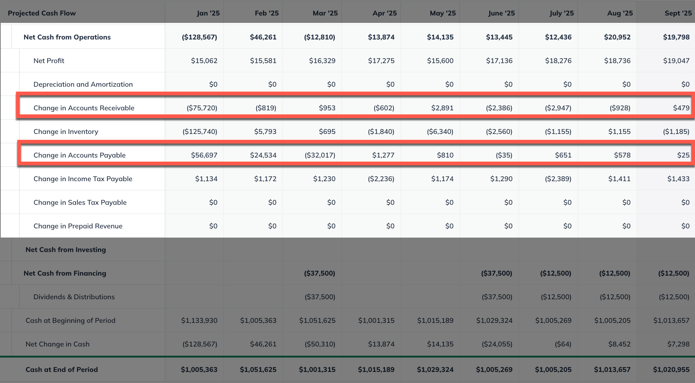Select the Net Change in Cash label
Viewport: 695px width, 383px height.
pos(58,344)
